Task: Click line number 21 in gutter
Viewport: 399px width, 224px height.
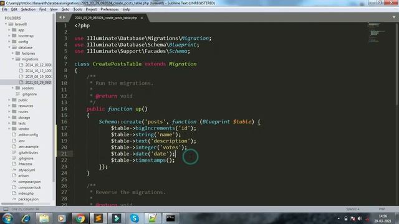Action: [x=64, y=154]
